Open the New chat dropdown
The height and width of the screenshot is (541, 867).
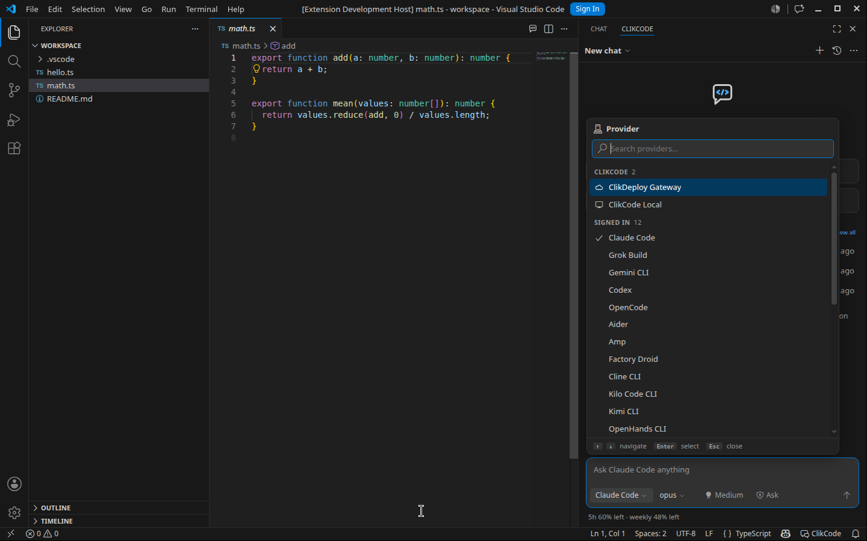tap(608, 51)
